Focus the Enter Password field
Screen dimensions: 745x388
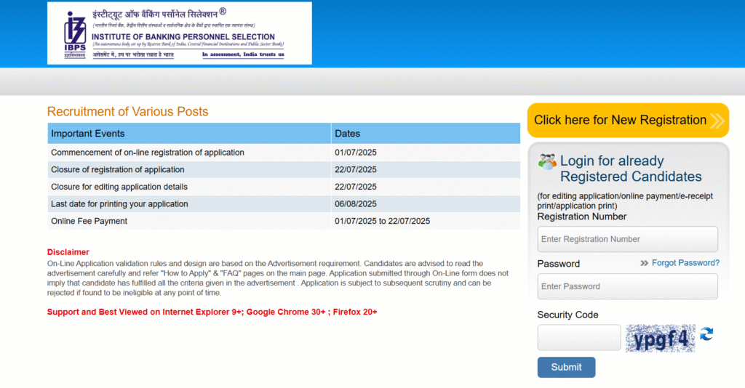[x=627, y=286]
